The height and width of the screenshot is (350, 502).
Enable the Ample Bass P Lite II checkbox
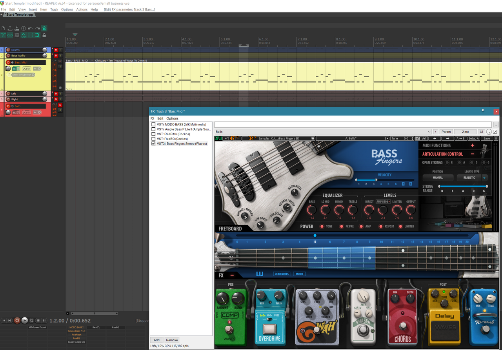(x=153, y=129)
